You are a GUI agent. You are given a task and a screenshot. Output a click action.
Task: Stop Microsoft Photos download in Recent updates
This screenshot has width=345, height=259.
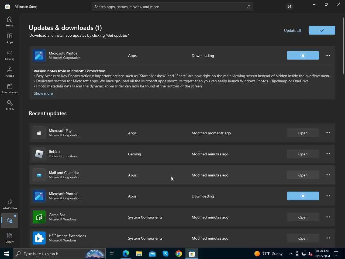pyautogui.click(x=303, y=196)
